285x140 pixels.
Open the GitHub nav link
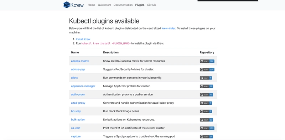pyautogui.click(x=151, y=5)
